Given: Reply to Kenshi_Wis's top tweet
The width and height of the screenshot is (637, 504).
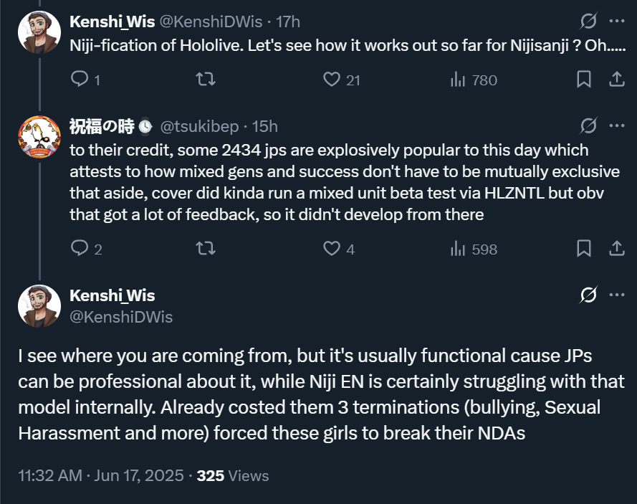Looking at the screenshot, I should (x=80, y=80).
